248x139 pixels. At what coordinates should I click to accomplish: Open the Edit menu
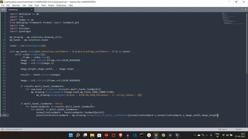[x=8, y=5]
